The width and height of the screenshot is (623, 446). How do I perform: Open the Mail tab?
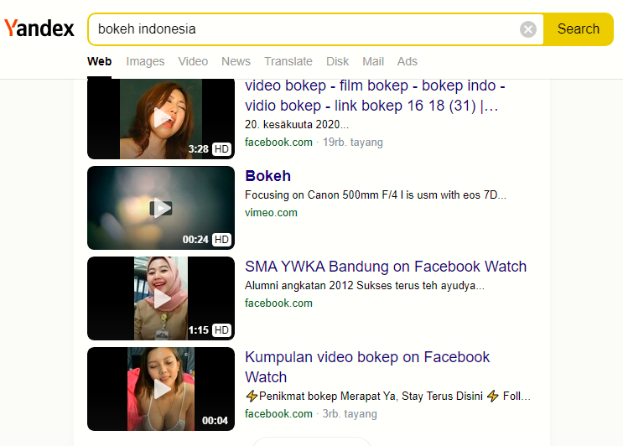[372, 61]
